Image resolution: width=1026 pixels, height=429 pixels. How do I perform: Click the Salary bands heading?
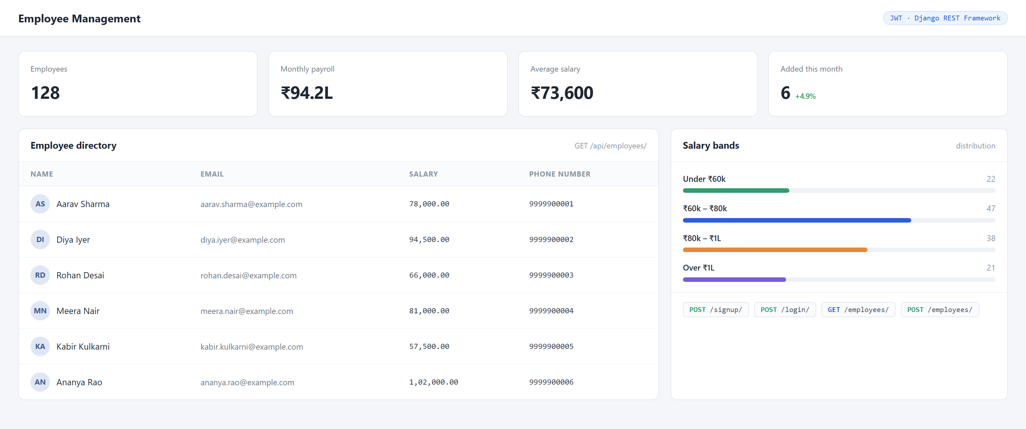[x=710, y=146]
